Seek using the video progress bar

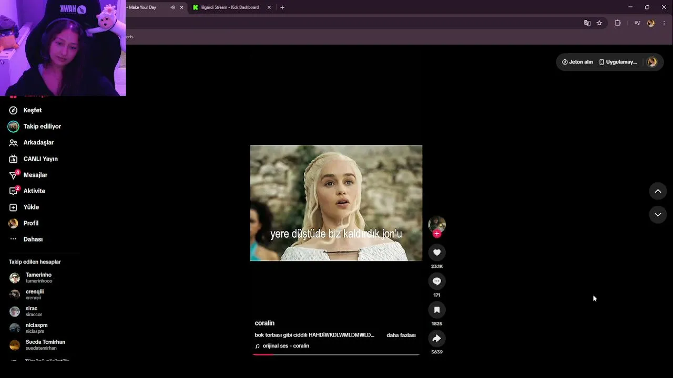(336, 354)
